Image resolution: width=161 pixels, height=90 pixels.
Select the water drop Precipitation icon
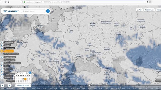coord(2,45)
